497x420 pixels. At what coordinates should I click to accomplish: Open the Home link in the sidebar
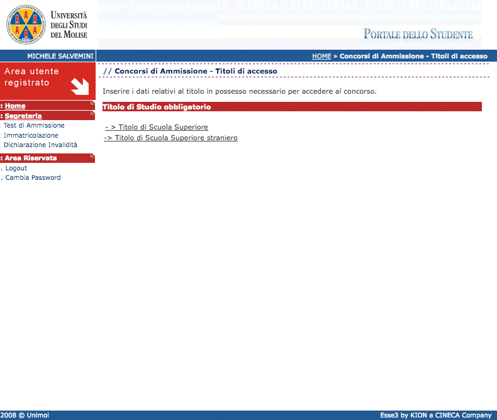pos(15,106)
